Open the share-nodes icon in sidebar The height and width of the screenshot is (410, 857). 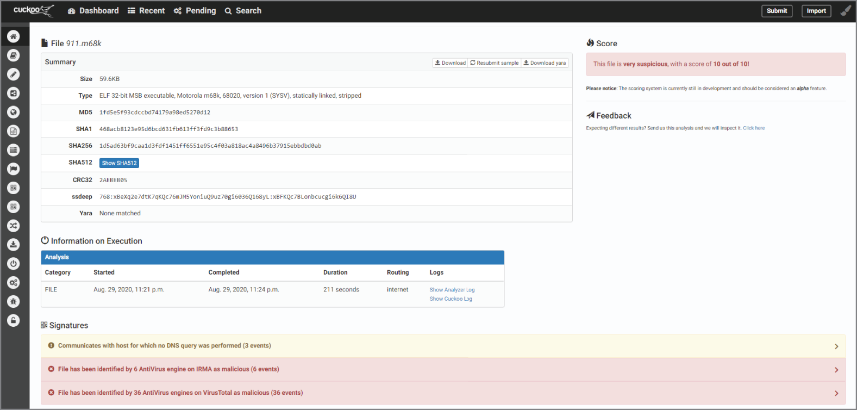(x=14, y=94)
